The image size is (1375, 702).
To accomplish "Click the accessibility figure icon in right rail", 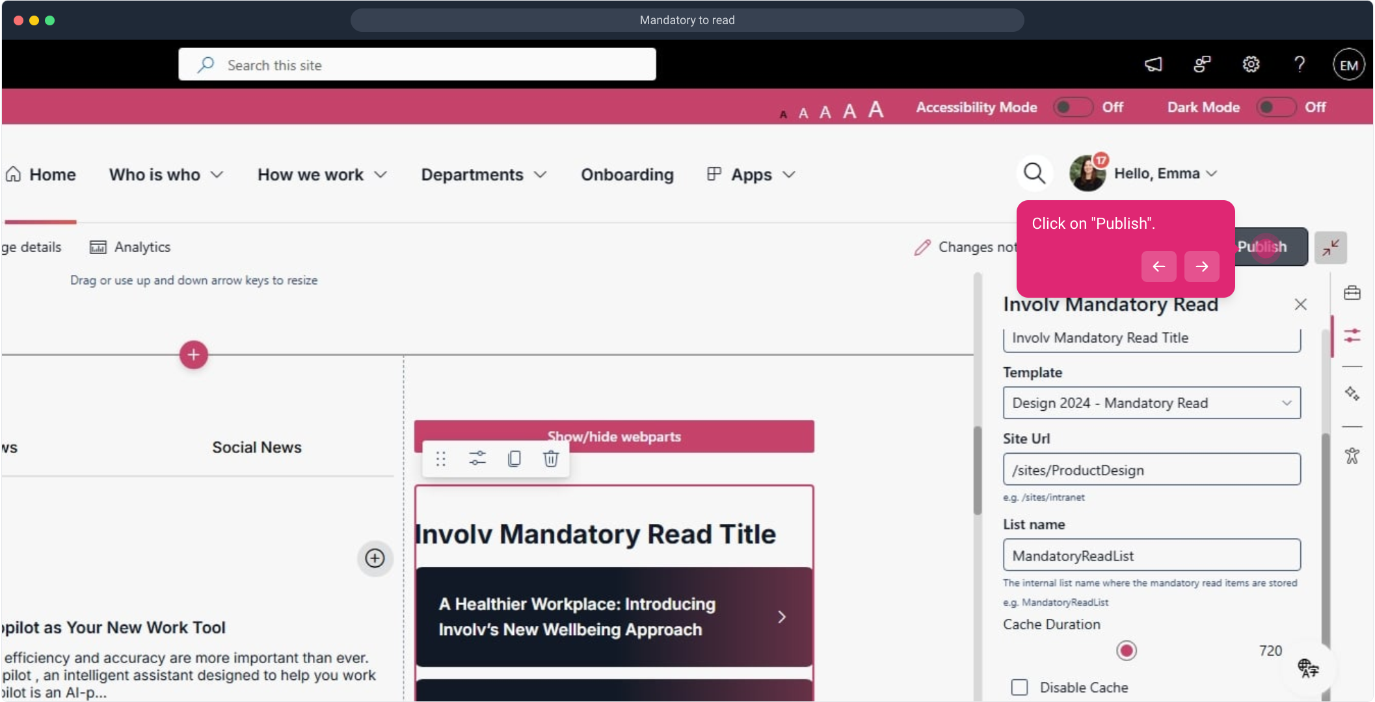I will [1352, 456].
